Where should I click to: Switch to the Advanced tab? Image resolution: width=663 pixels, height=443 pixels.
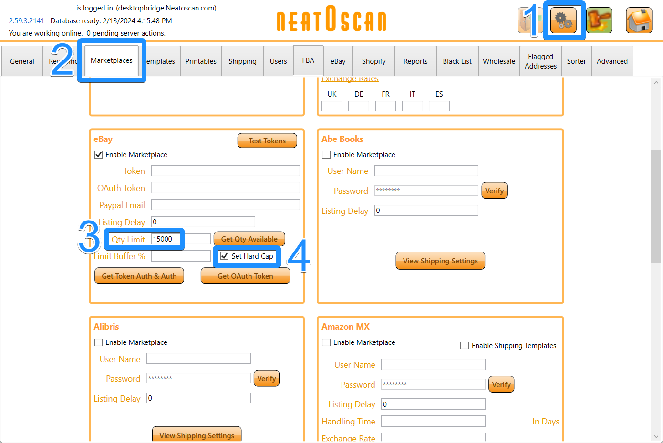coord(612,61)
